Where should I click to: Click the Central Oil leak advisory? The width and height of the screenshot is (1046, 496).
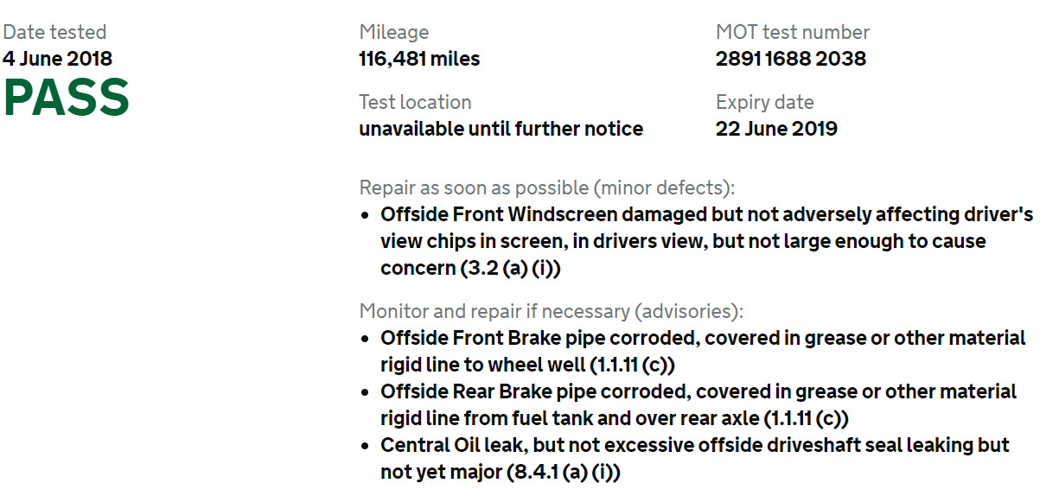pos(695,459)
